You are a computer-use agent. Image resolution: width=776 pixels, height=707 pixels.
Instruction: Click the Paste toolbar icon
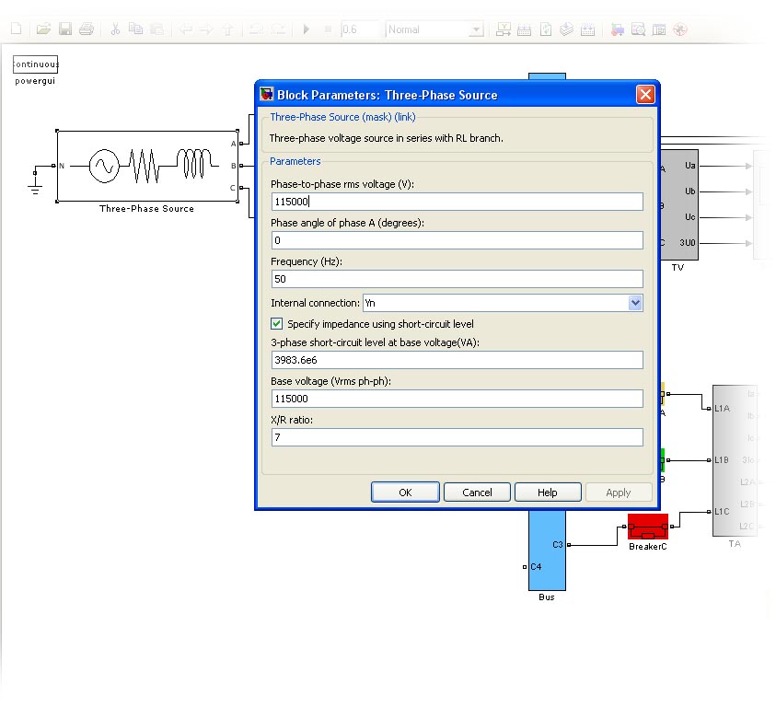156,29
